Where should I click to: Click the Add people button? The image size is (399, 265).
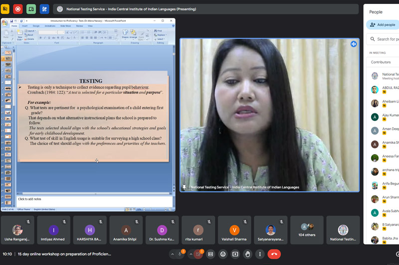(383, 24)
